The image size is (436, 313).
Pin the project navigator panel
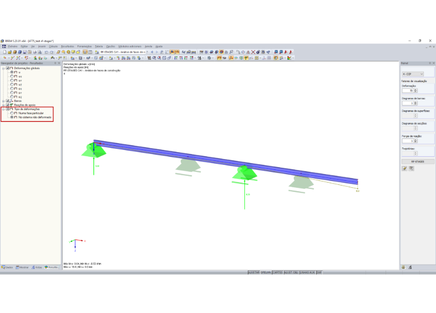[55, 63]
